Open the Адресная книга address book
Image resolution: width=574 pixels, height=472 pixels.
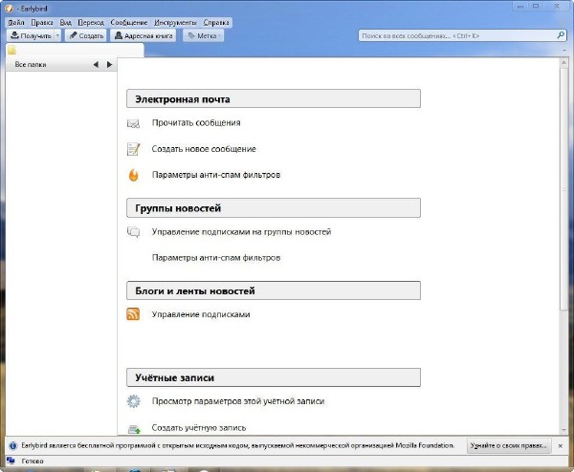[143, 35]
